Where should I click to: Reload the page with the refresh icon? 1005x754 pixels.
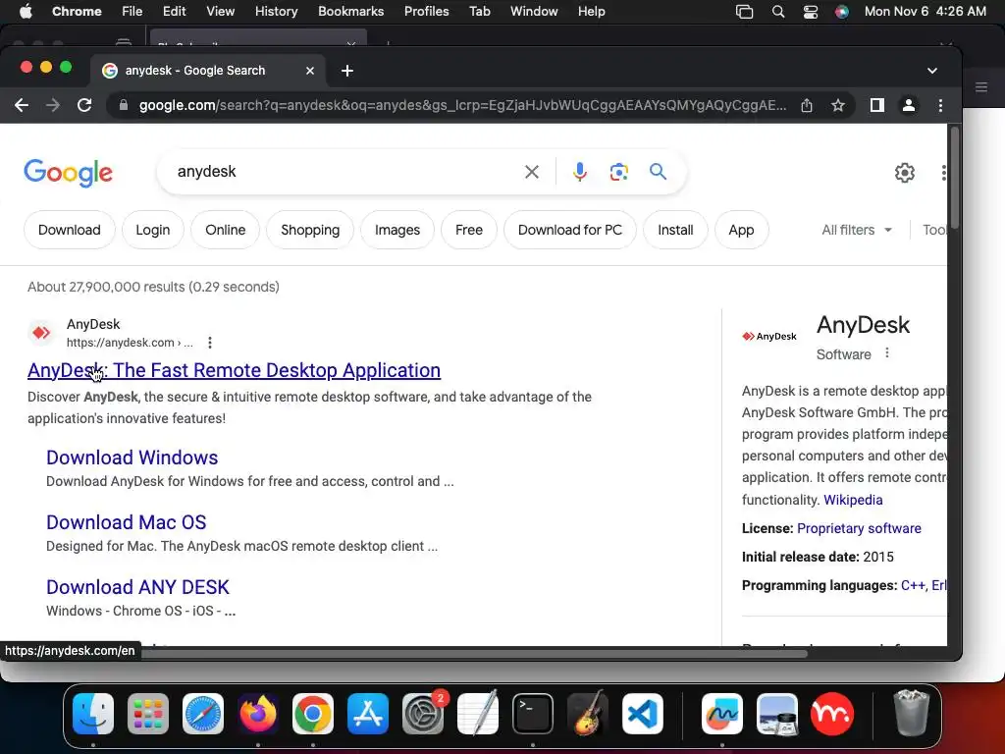point(84,105)
